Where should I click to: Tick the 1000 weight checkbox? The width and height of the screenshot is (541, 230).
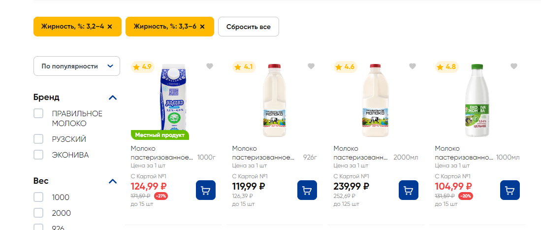point(38,197)
